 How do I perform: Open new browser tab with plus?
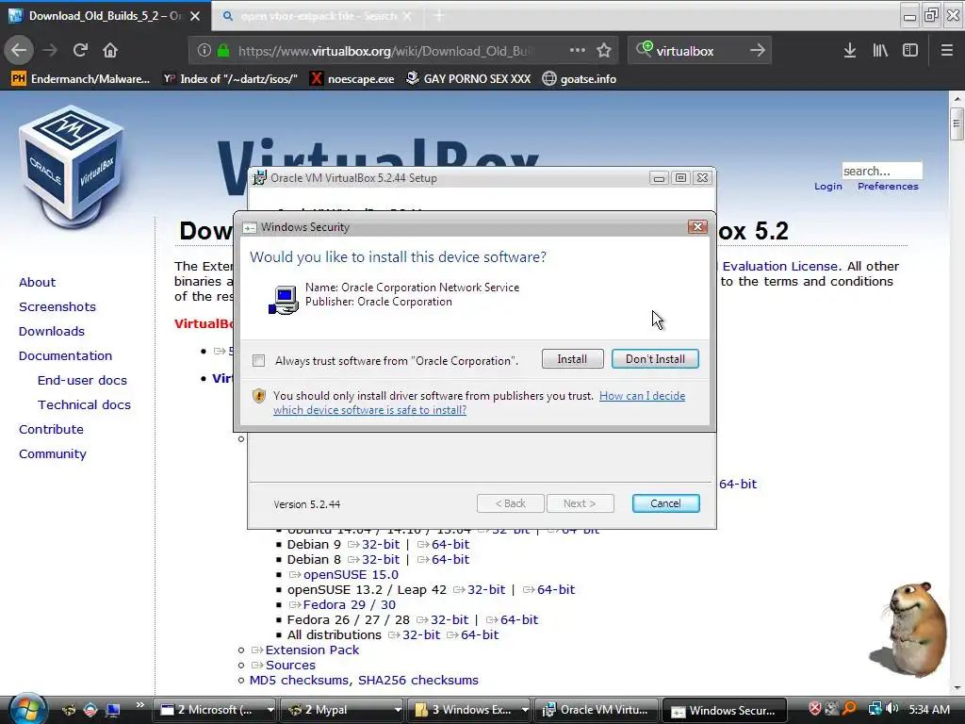[x=439, y=16]
